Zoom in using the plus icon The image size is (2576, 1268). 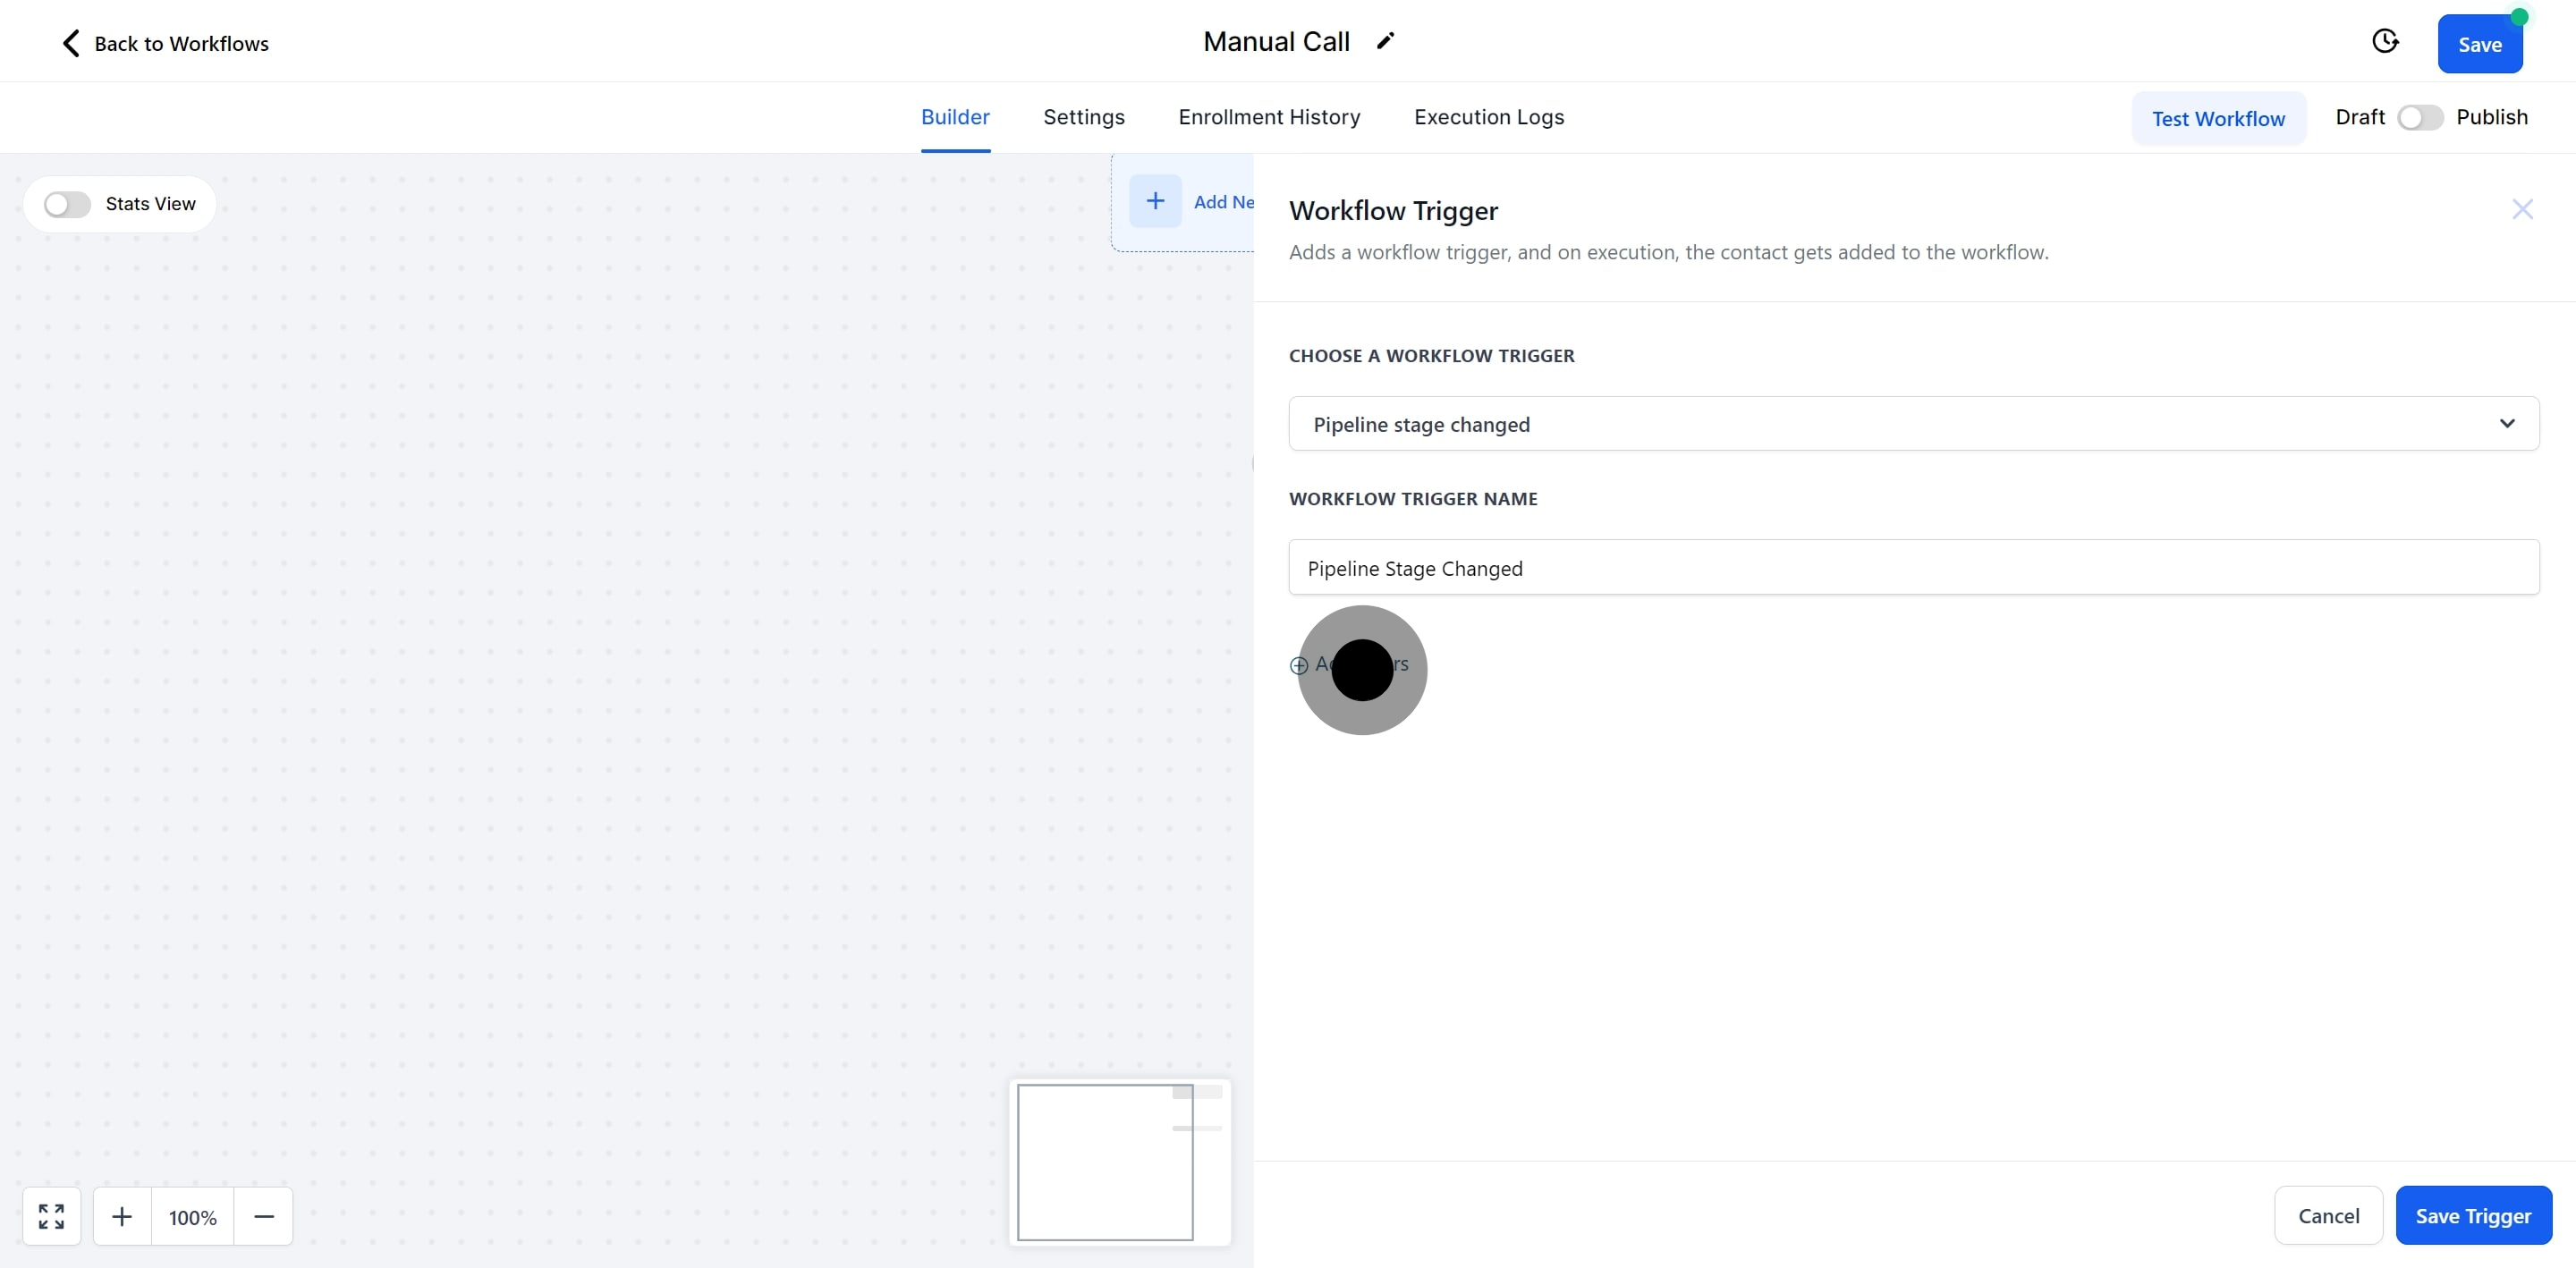122,1216
